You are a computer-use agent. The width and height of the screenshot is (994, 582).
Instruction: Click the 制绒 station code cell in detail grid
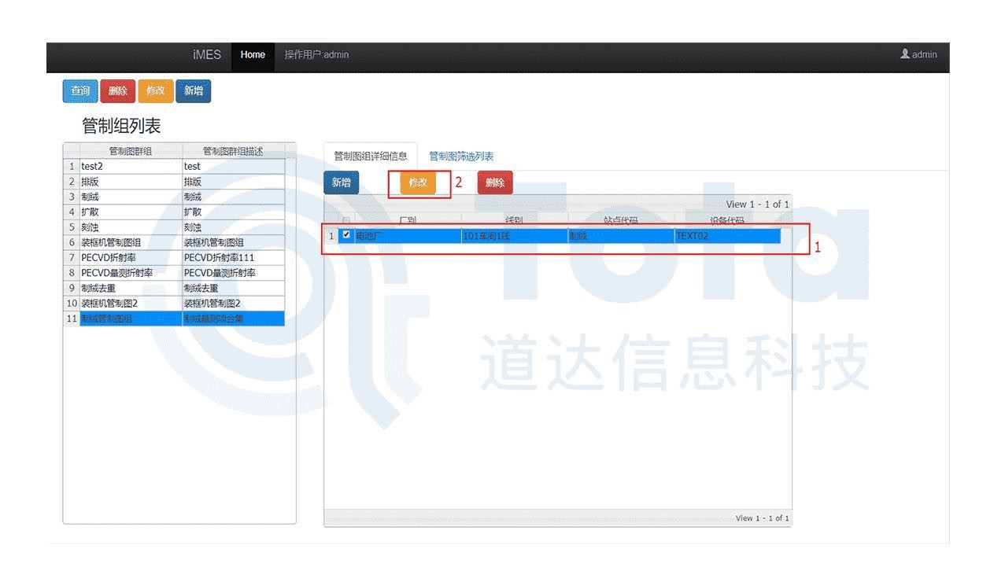click(621, 235)
